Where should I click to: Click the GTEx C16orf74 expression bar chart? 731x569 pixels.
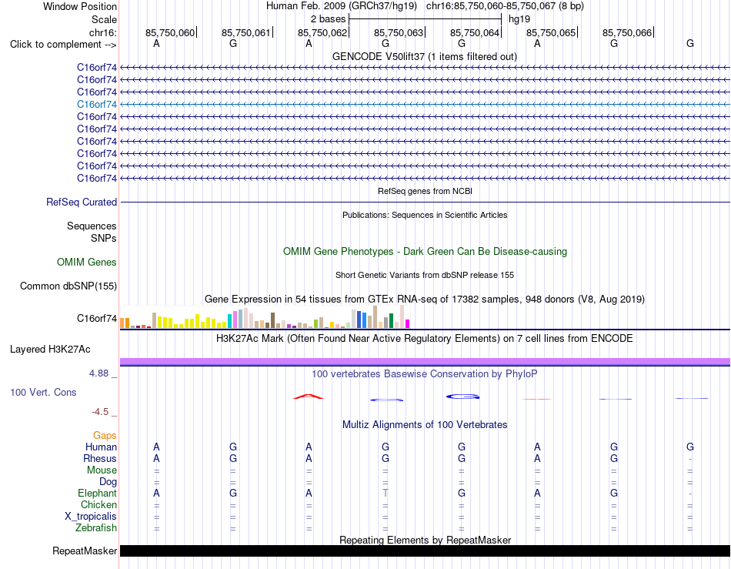pyautogui.click(x=265, y=317)
